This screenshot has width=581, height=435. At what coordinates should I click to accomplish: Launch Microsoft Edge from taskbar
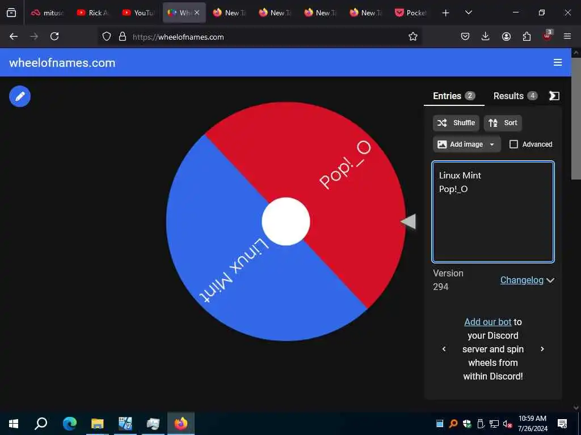coord(69,424)
